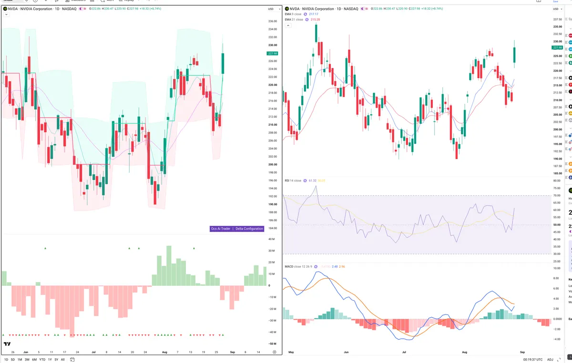Click the approximate-data icon in left chart title
572x363 pixels.
tap(86, 9)
